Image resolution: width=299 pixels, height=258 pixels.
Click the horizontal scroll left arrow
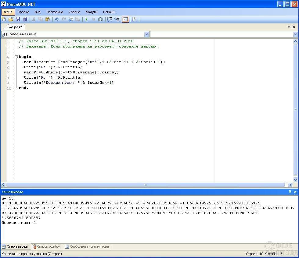coord(3,185)
